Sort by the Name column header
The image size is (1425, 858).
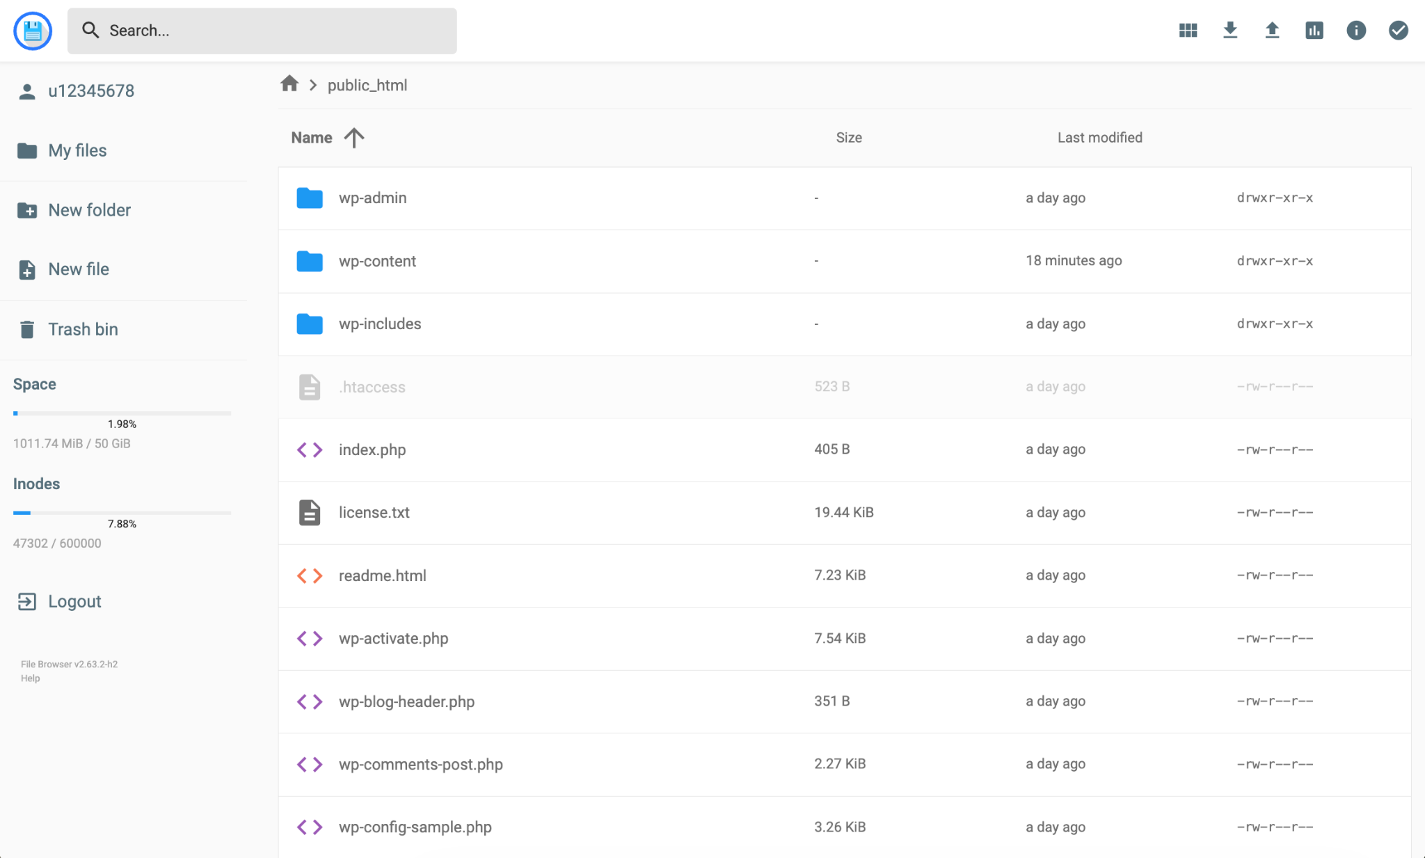point(312,138)
